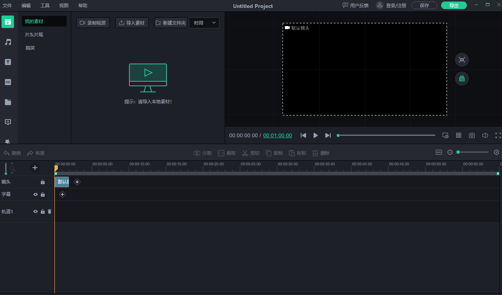
Task: Toggle the preview grid overlay
Action: [x=458, y=135]
